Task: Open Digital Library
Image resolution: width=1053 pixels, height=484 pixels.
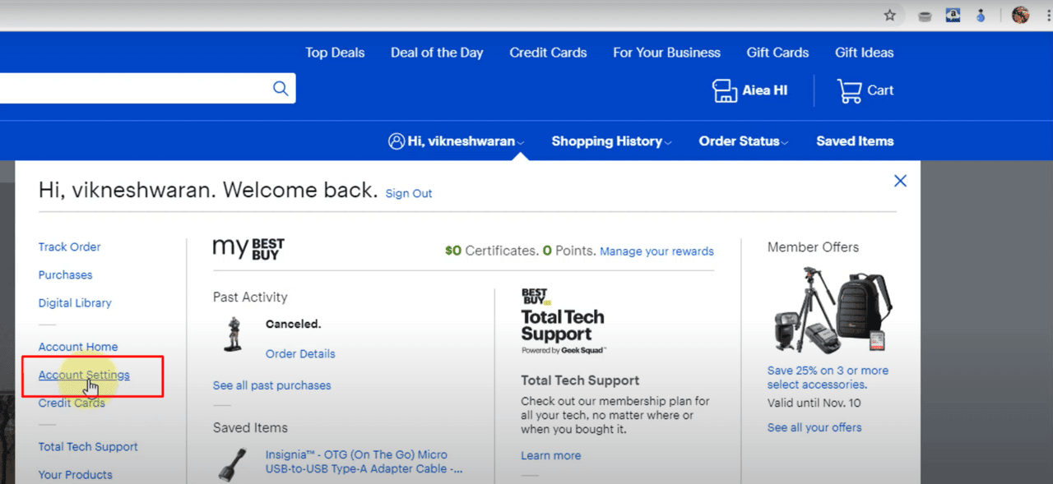Action: click(x=75, y=302)
